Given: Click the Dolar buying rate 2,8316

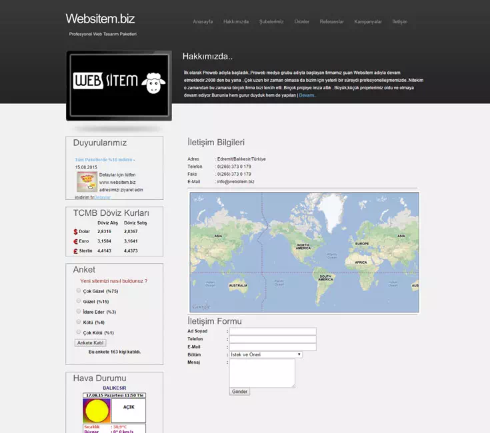Looking at the screenshot, I should click(x=104, y=231).
